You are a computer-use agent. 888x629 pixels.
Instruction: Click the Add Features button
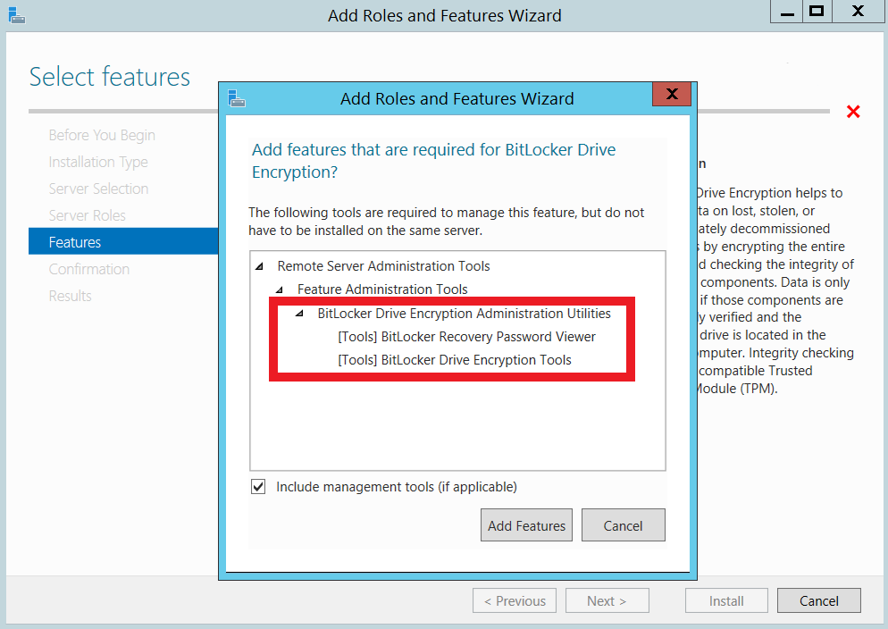point(527,525)
